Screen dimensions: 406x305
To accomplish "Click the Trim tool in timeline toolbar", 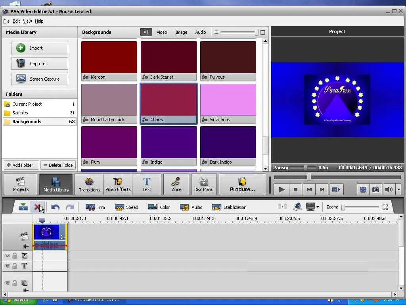I will pyautogui.click(x=95, y=207).
